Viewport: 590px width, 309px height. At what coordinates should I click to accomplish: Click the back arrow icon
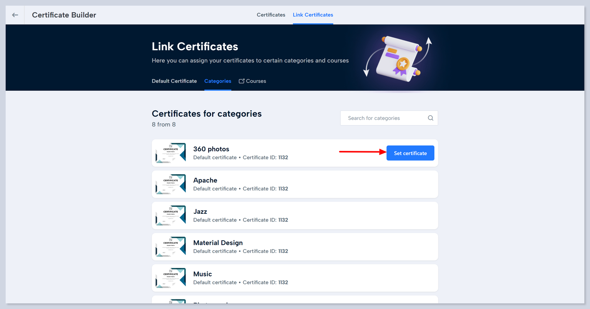pos(15,15)
